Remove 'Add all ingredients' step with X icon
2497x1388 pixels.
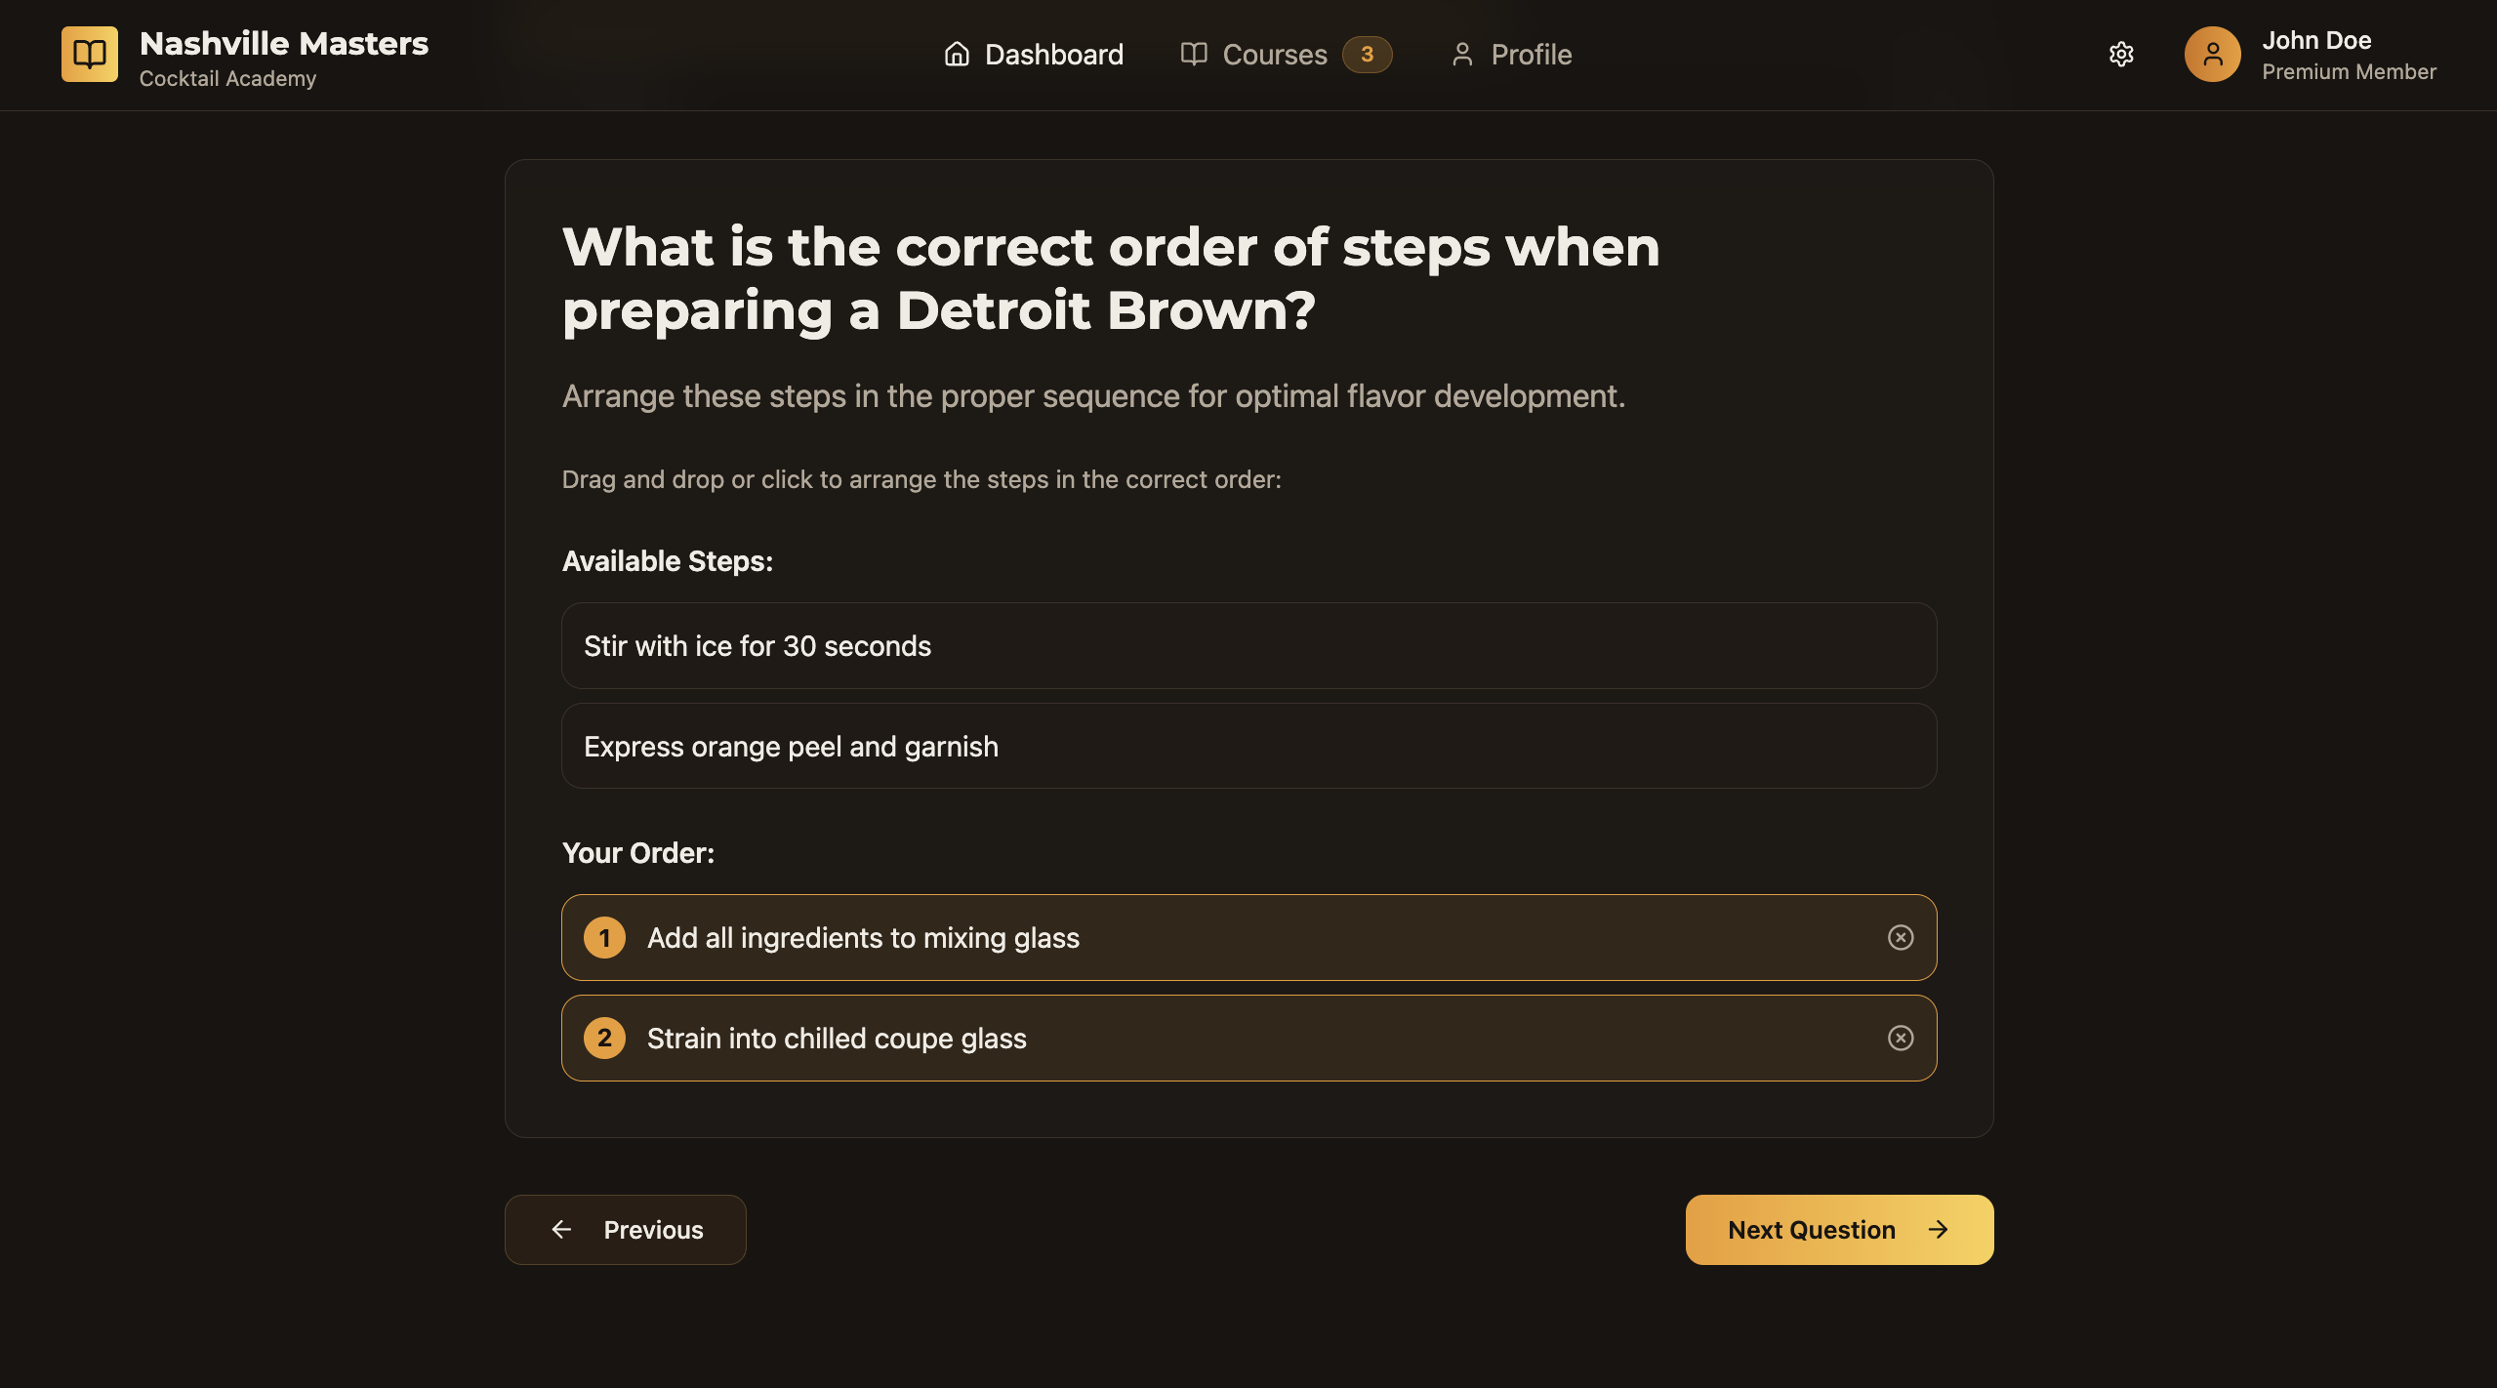coord(1900,937)
